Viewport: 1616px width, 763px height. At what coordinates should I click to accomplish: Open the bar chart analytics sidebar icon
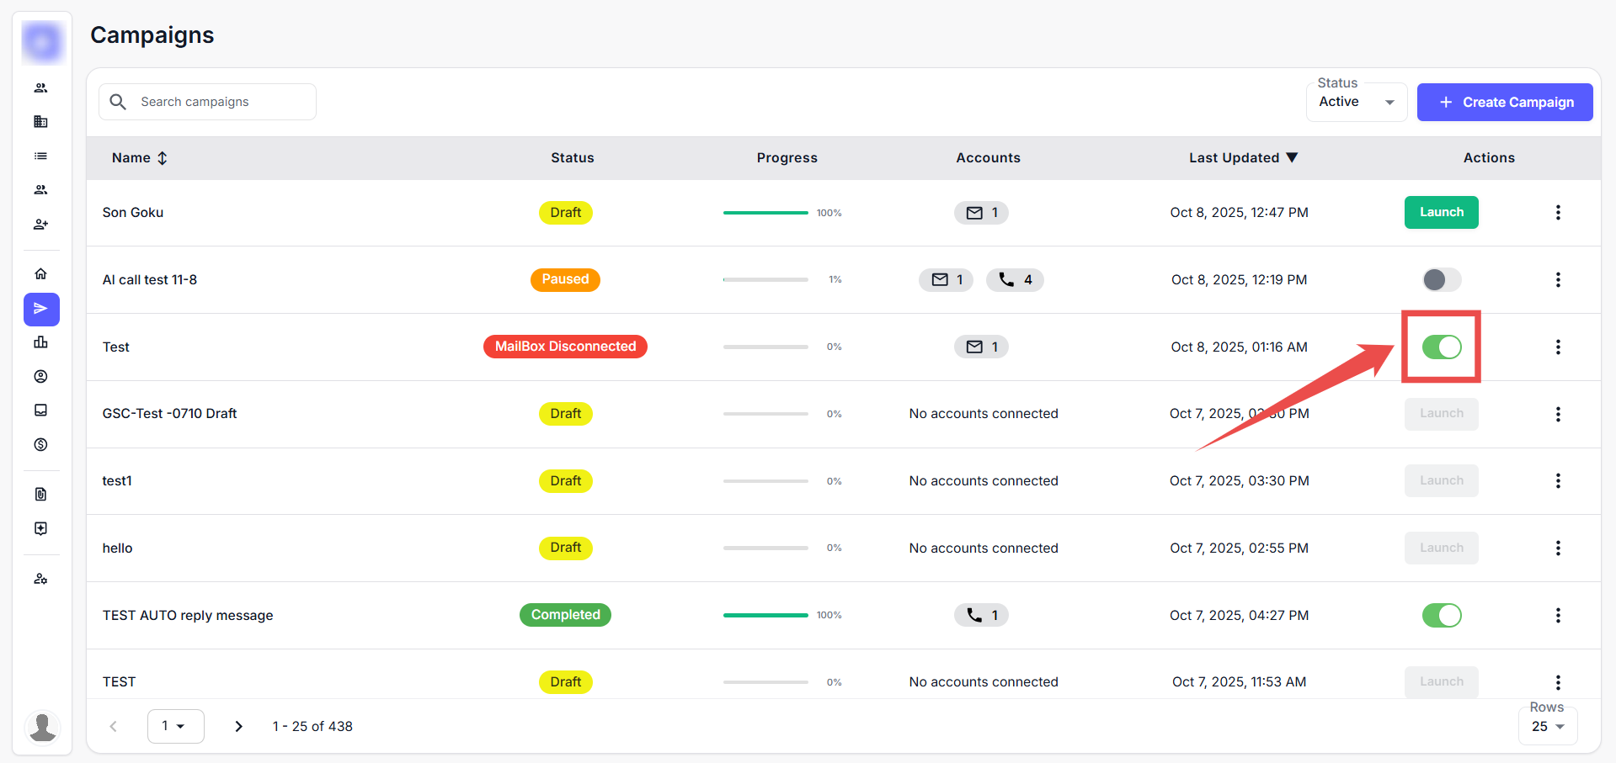pyautogui.click(x=40, y=342)
